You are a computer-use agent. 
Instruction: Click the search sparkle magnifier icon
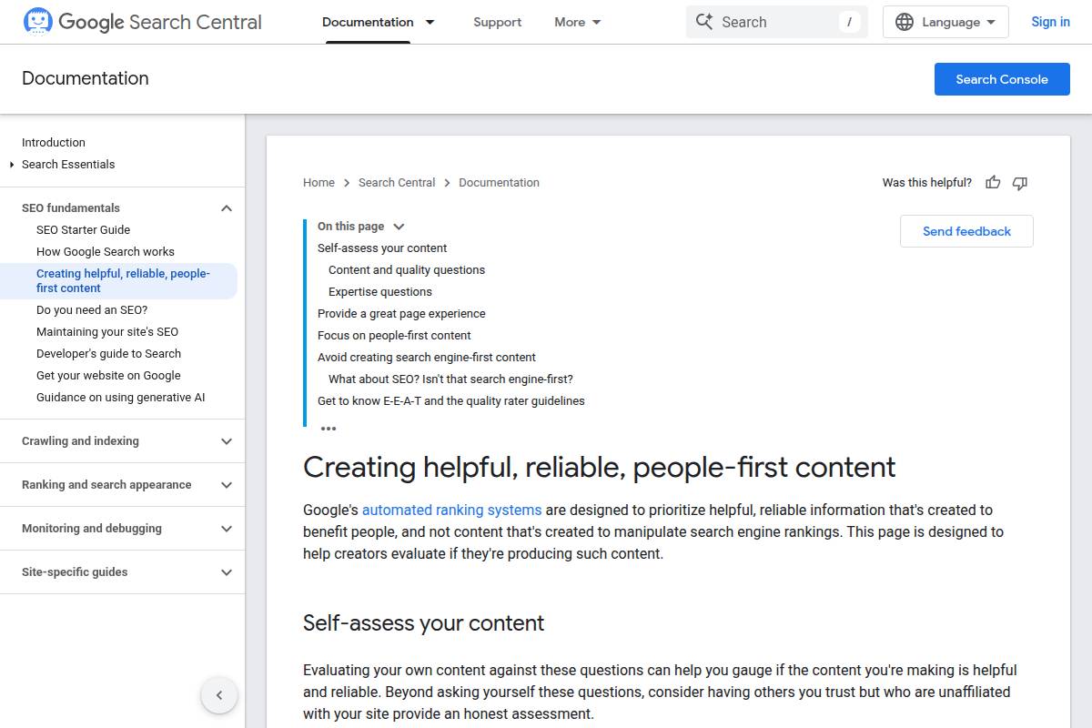coord(703,22)
